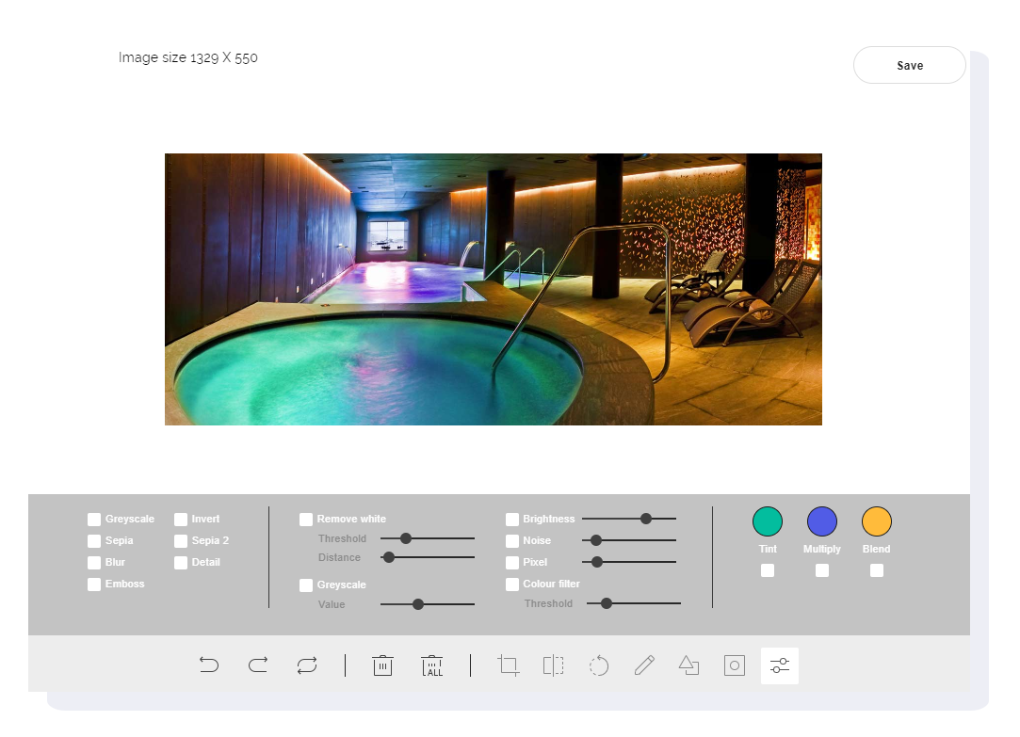
Task: Click the delete ALL trash icon
Action: 432,665
